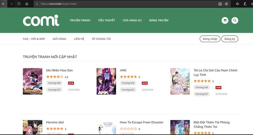Go to browser home icon
Image resolution: width=253 pixels, height=135 pixels.
(x=27, y=4)
